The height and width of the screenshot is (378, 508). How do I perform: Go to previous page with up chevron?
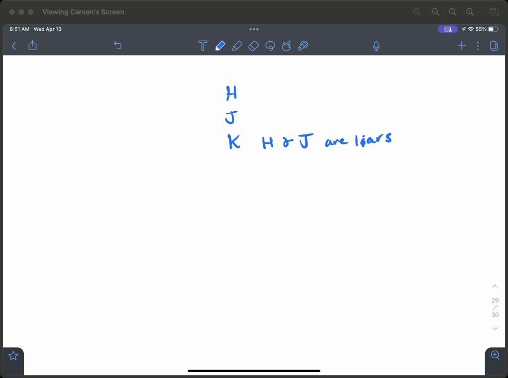[x=495, y=286]
